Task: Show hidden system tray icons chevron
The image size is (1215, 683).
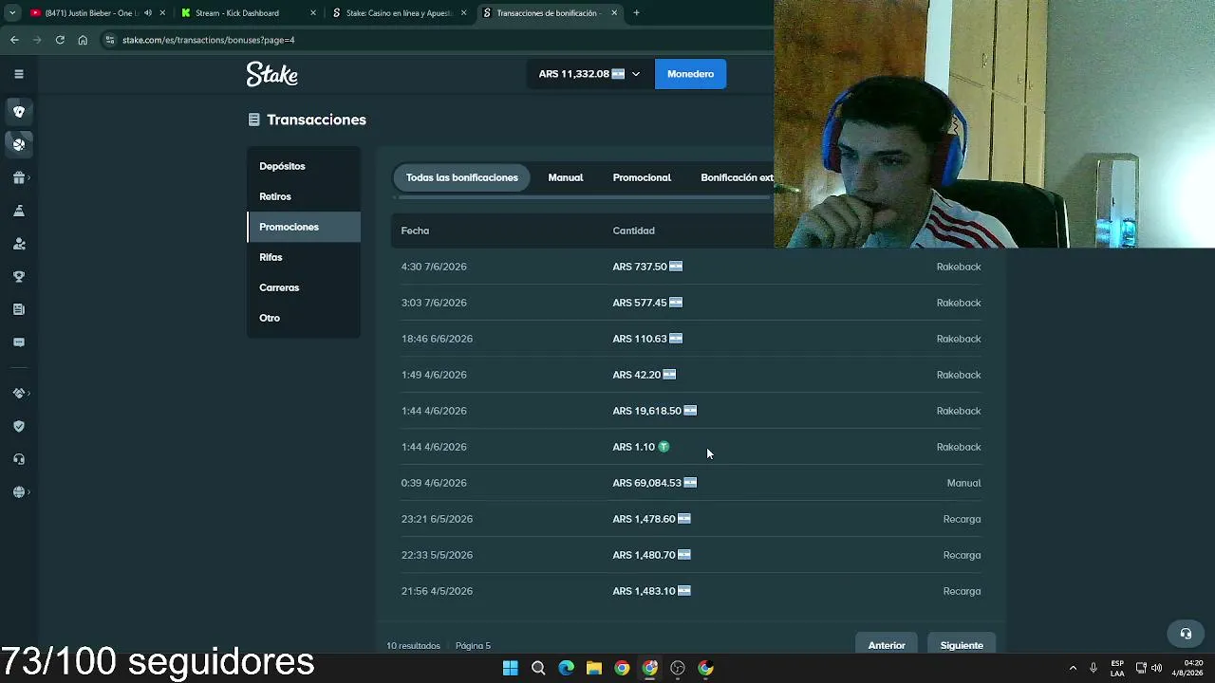Action: pyautogui.click(x=1073, y=668)
